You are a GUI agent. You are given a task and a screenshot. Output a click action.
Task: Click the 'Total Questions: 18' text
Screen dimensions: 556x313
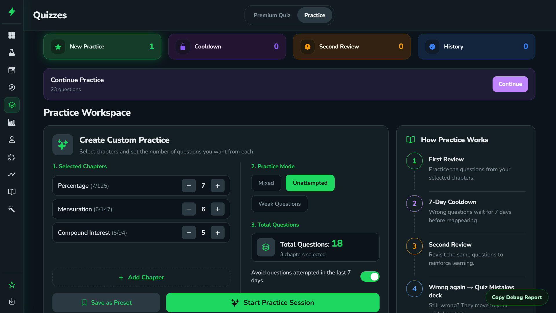(311, 244)
